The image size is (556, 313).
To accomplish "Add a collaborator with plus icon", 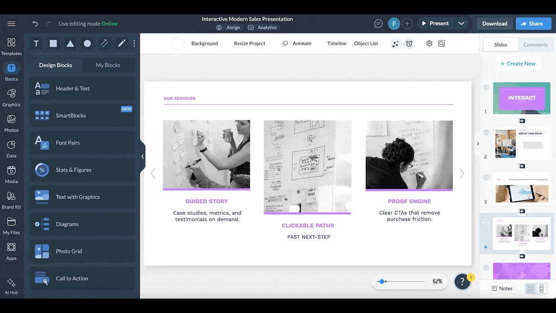I will 407,24.
